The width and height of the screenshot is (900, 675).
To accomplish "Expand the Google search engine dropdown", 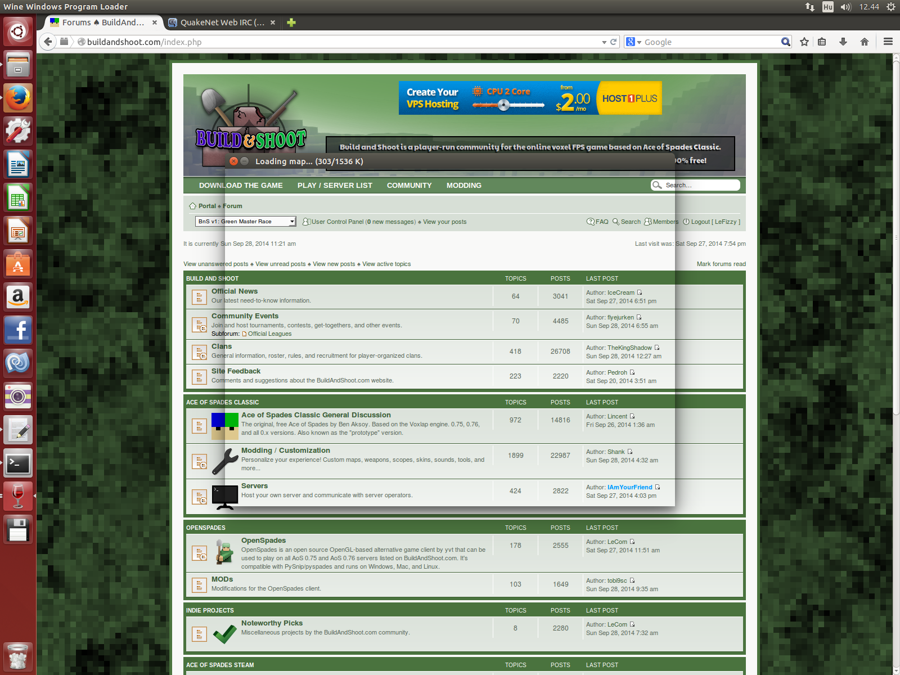I will tap(634, 42).
